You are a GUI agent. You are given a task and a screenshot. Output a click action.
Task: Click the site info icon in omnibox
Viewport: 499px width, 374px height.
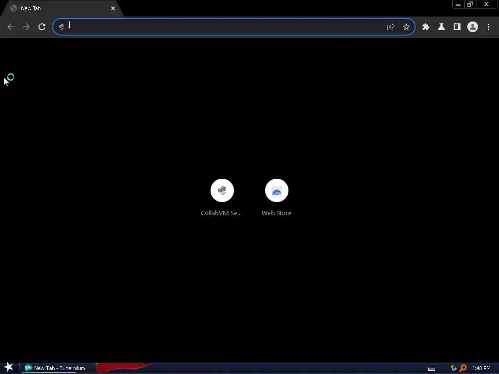click(x=61, y=27)
